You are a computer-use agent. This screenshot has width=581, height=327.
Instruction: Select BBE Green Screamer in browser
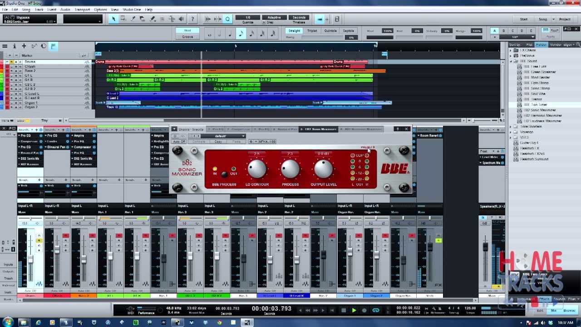pos(540,72)
